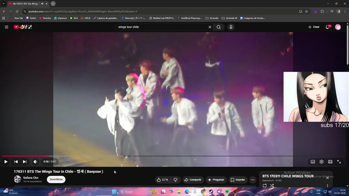Open the Twitch bookmark

point(31,18)
